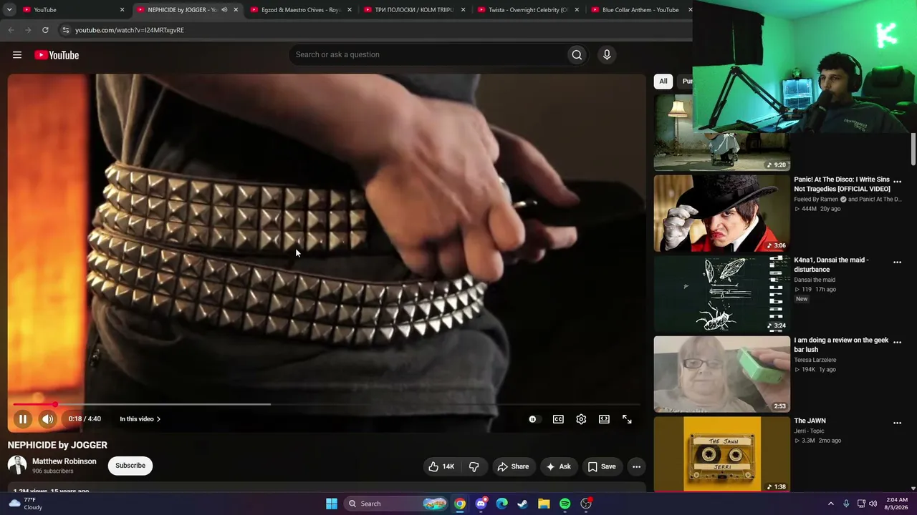Open Microsoft Edge from the taskbar

click(x=502, y=504)
